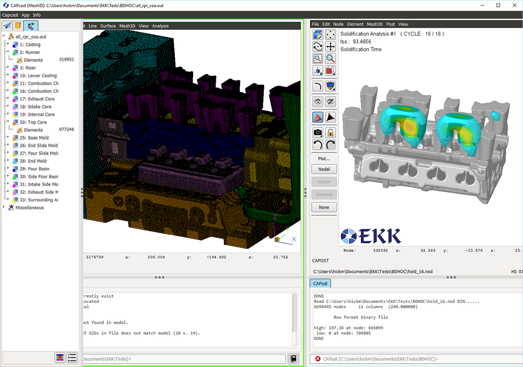Open the App menu
This screenshot has width=523, height=367.
point(25,15)
